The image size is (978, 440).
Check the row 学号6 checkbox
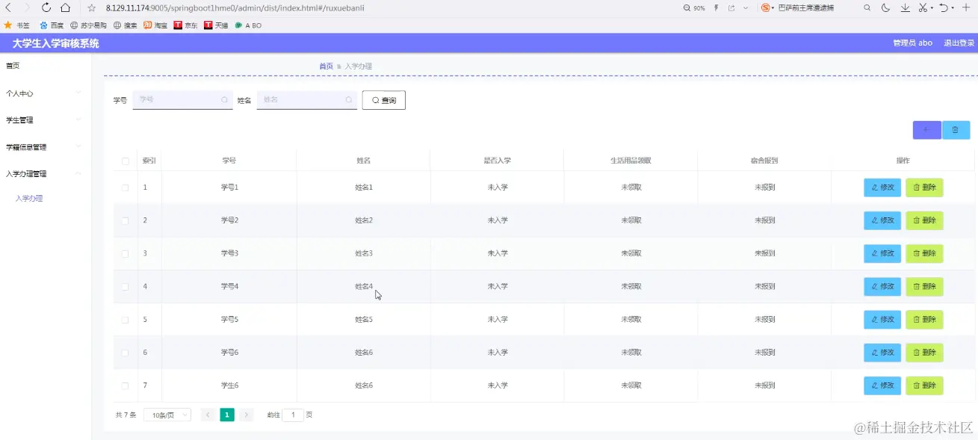coord(125,353)
